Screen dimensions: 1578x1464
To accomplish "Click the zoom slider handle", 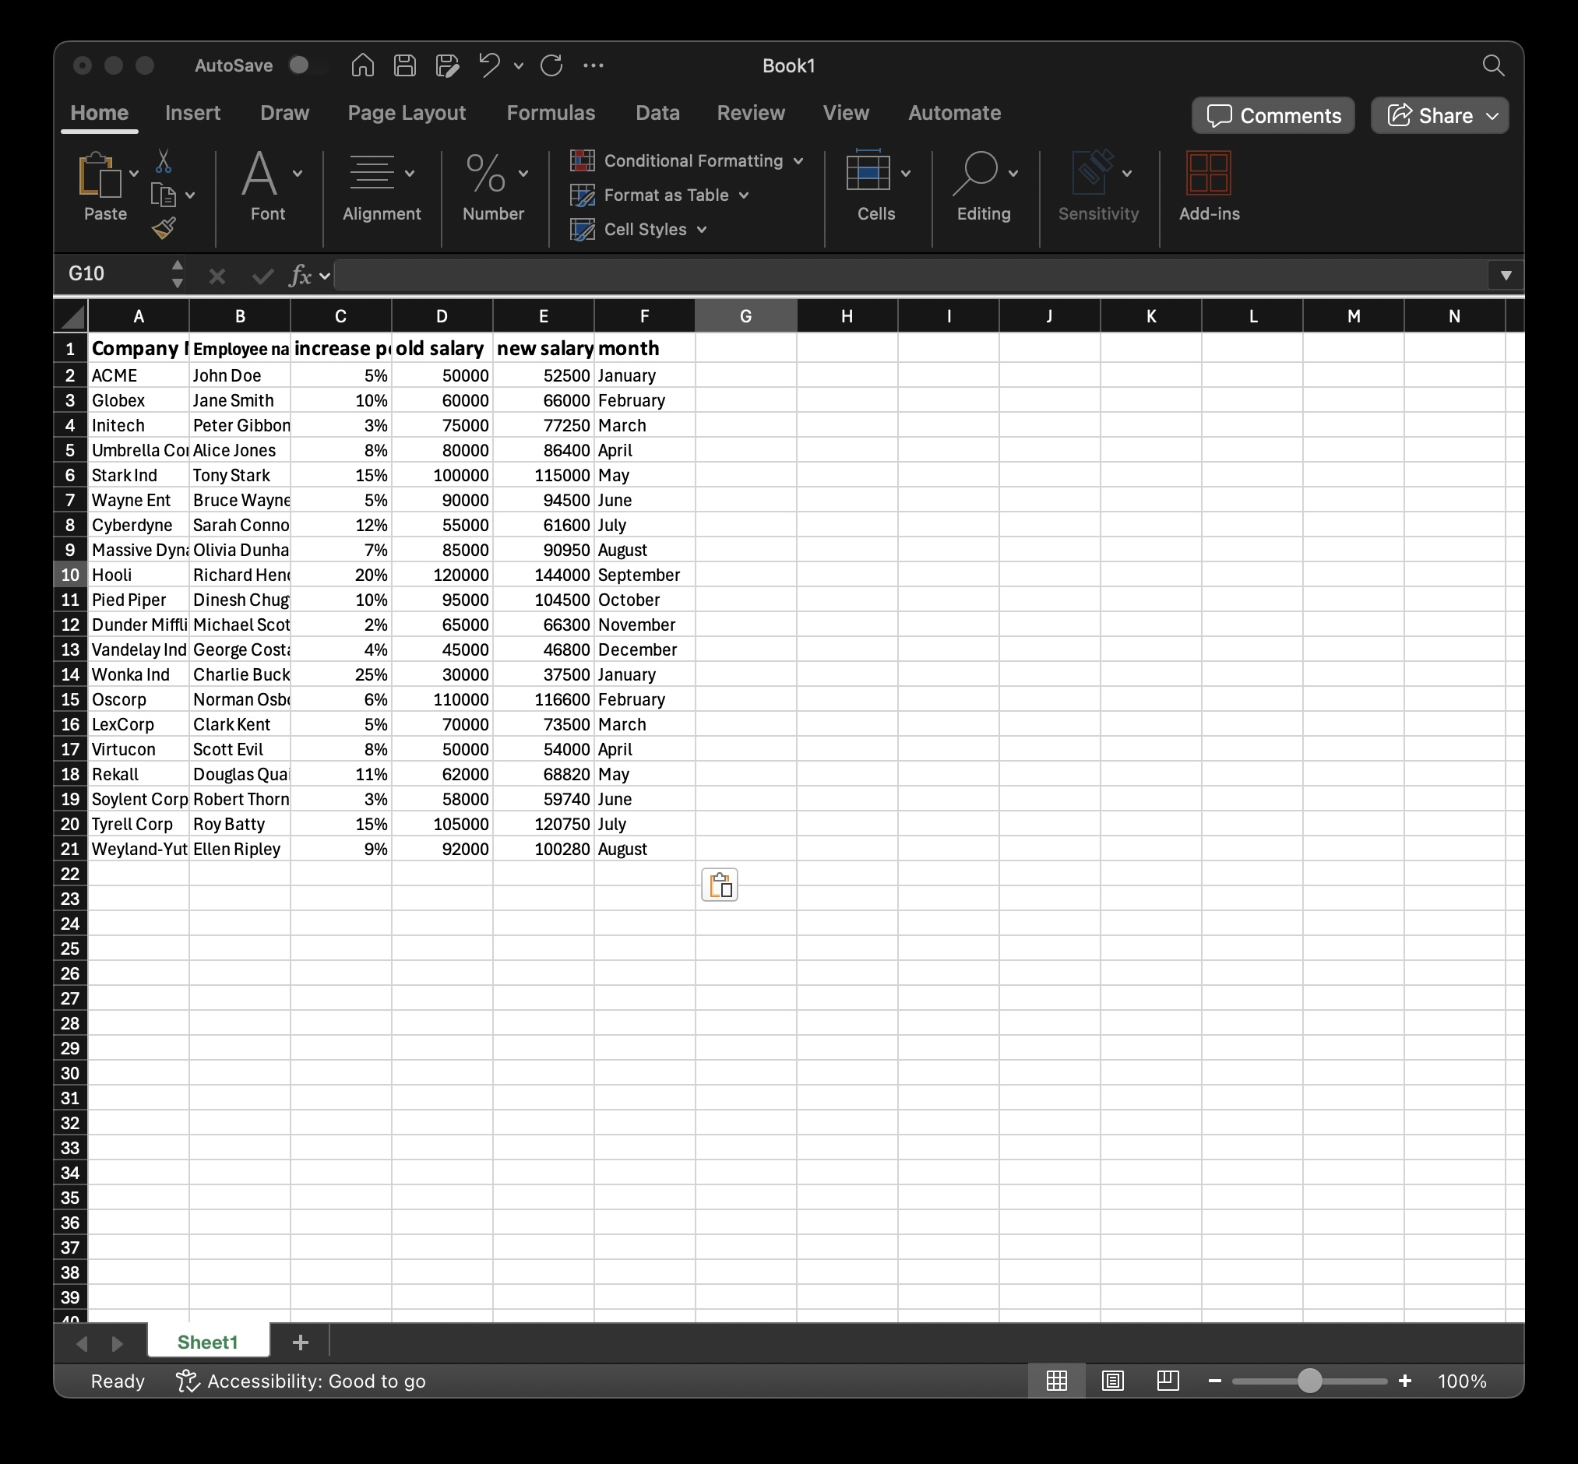I will [x=1309, y=1381].
